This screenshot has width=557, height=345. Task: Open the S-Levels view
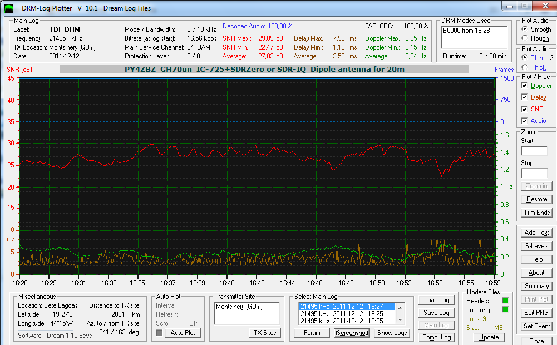coord(536,245)
